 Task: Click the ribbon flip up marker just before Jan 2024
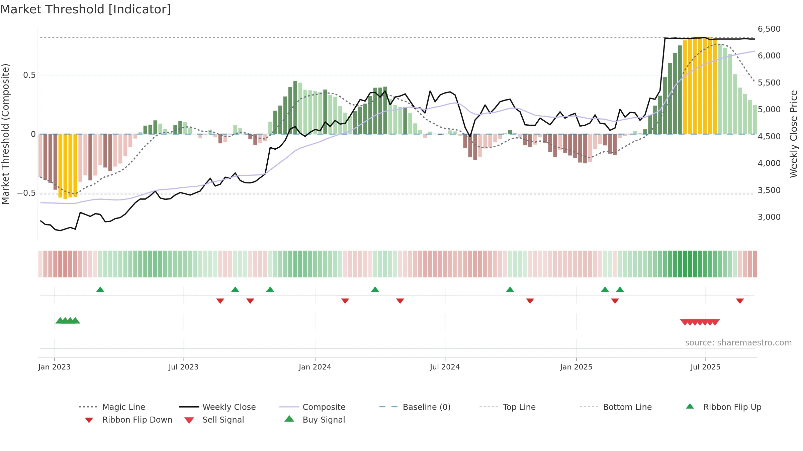[x=270, y=289]
